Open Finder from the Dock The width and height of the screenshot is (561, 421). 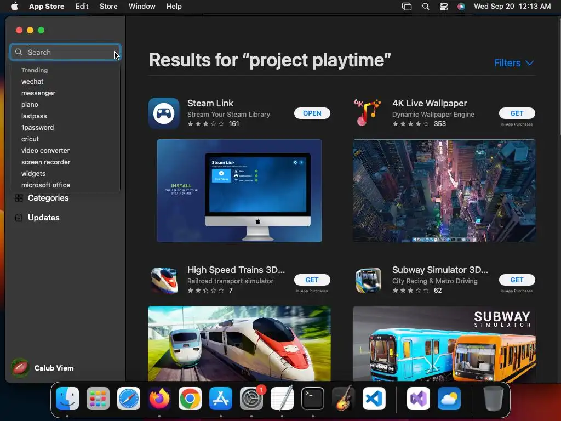coord(67,399)
